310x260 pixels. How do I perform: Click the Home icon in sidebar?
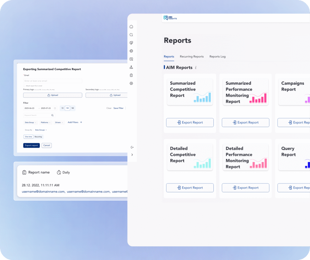point(131,27)
